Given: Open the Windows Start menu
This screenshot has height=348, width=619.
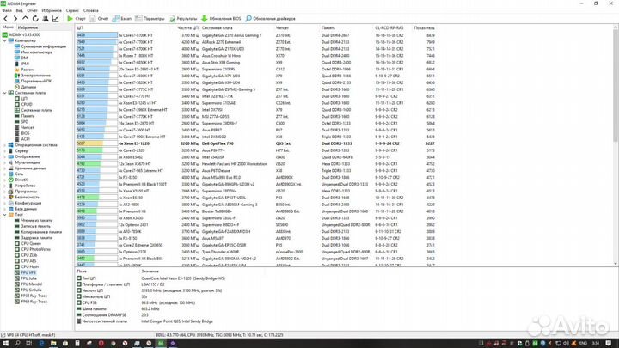Looking at the screenshot, I should pos(5,343).
